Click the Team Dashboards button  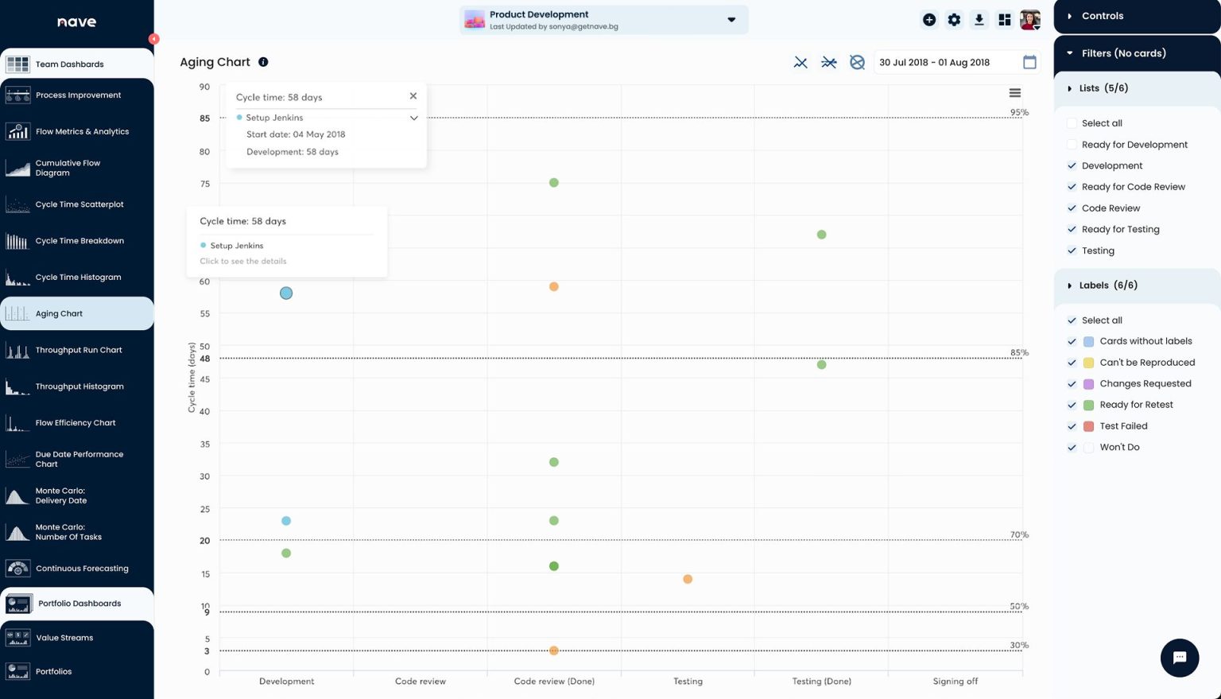[77, 64]
